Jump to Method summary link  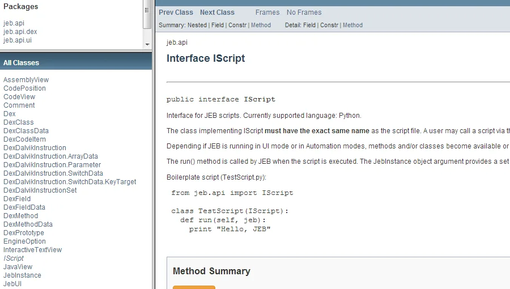click(261, 25)
